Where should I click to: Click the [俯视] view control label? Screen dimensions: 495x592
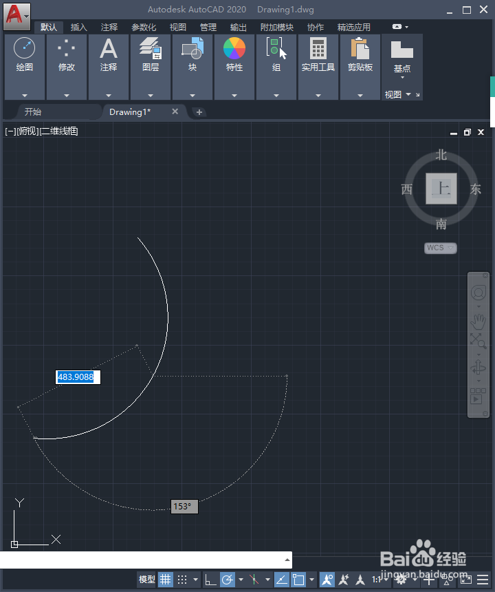(28, 131)
